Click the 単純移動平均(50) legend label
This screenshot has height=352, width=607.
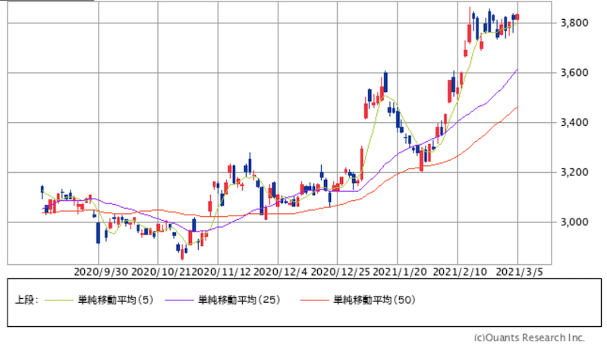(x=374, y=300)
